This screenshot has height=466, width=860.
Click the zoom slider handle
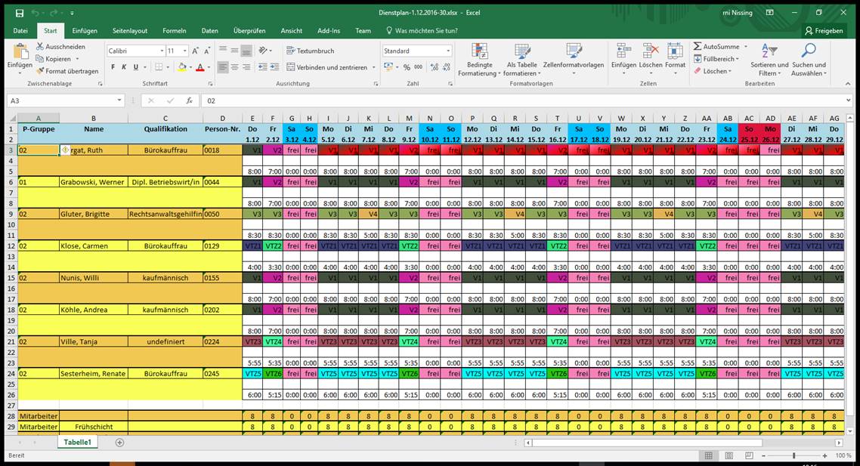[x=793, y=455]
